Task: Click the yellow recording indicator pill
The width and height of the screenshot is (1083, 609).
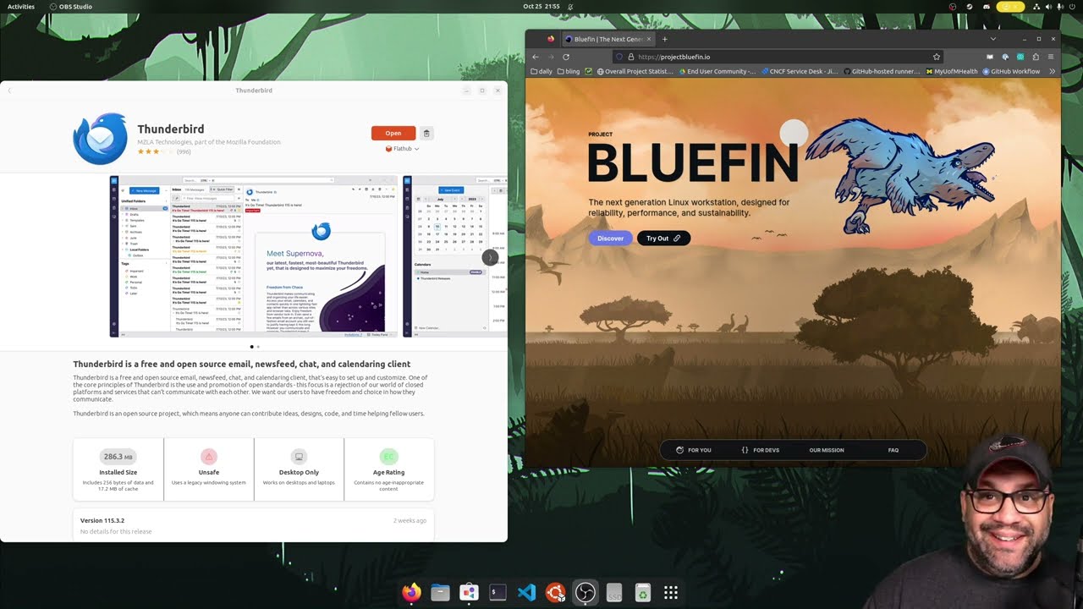Action: [1010, 6]
